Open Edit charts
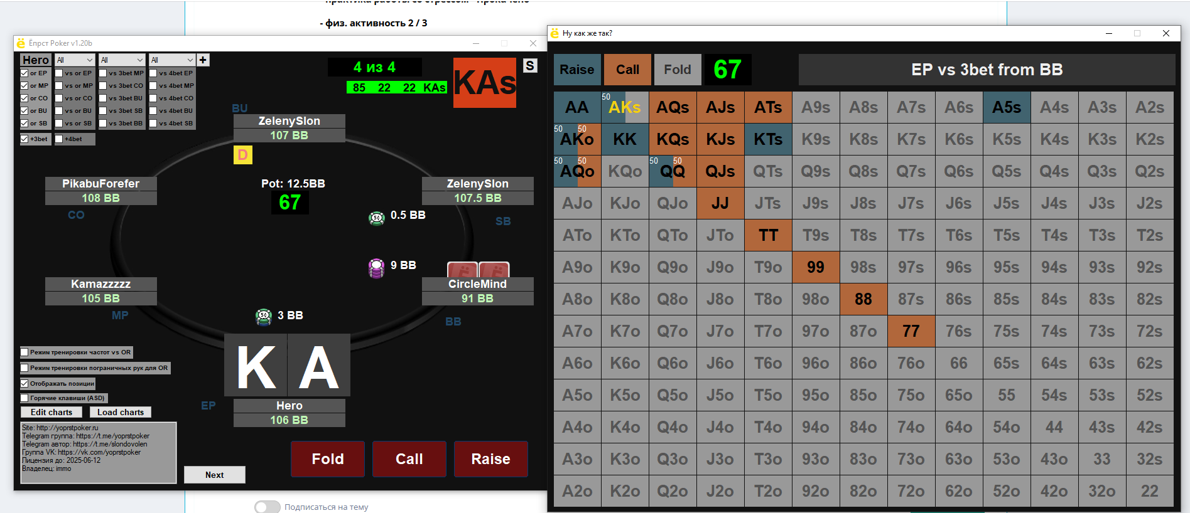The height and width of the screenshot is (513, 1190). [51, 412]
